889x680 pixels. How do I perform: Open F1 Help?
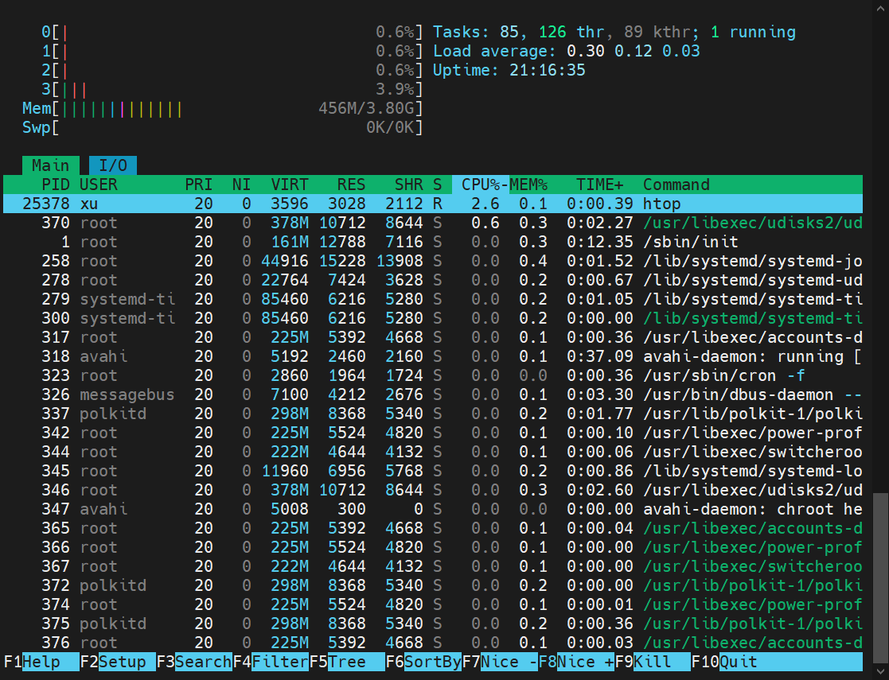click(x=41, y=662)
